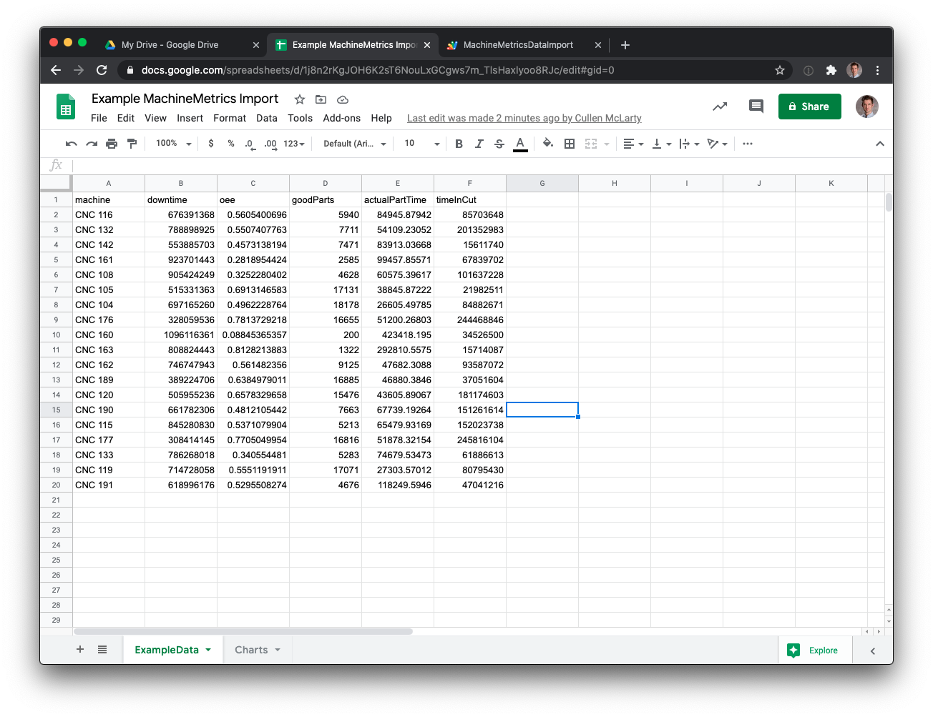Select cell A2 containing CNC 116
Screen dimensions: 933x717
pos(108,214)
